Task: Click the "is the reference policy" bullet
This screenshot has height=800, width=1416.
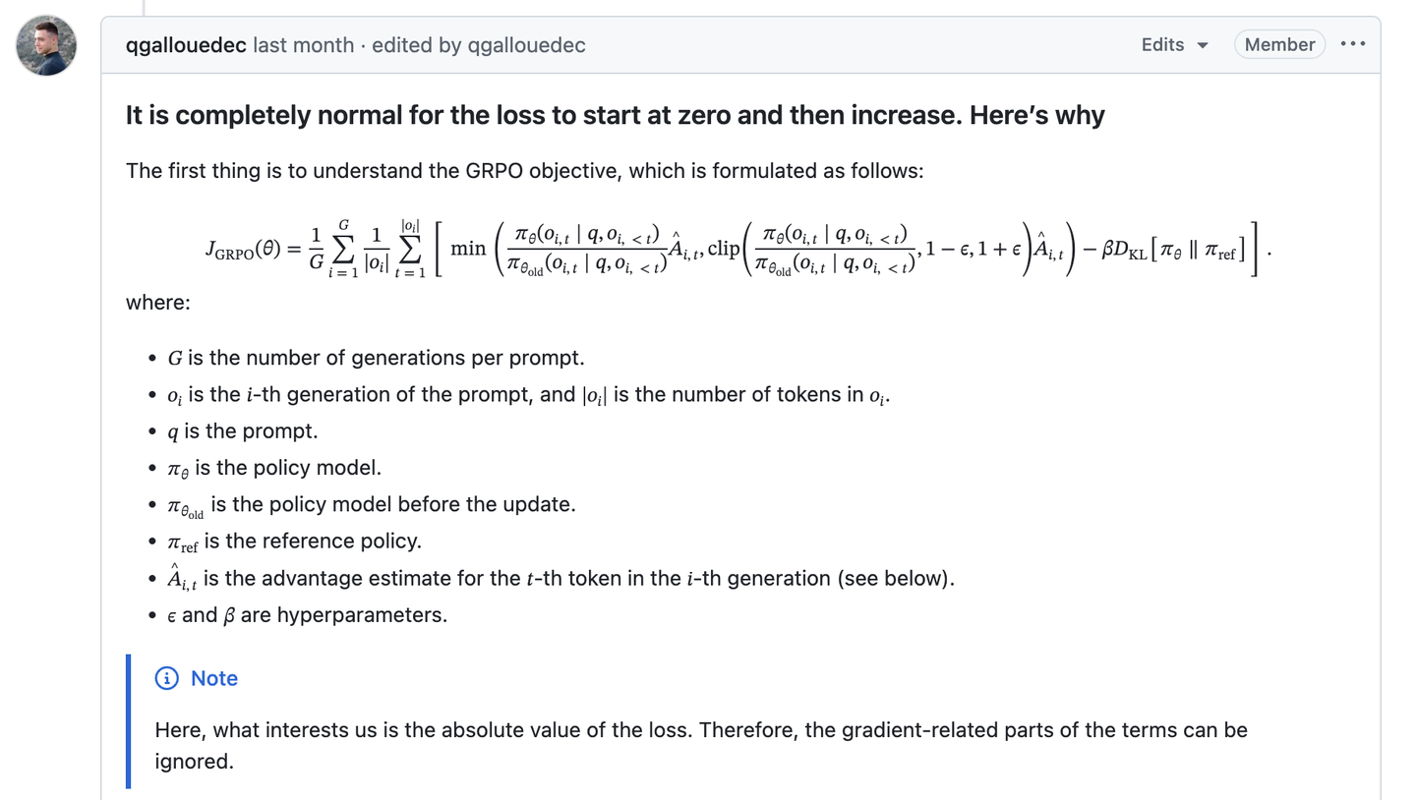Action: coord(295,542)
